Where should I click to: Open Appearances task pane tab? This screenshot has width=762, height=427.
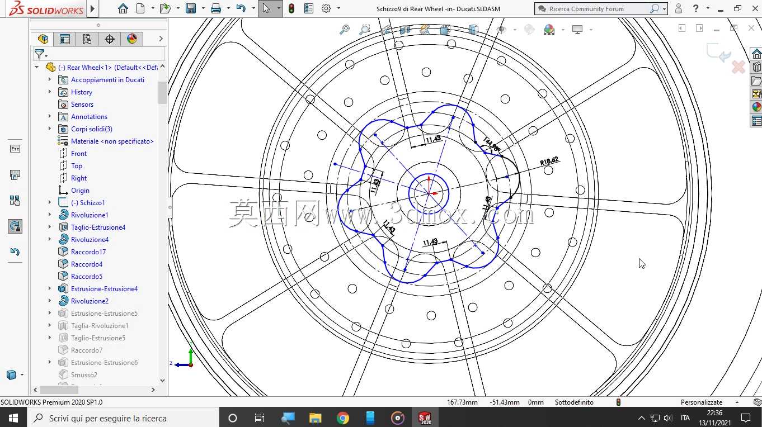(x=756, y=107)
